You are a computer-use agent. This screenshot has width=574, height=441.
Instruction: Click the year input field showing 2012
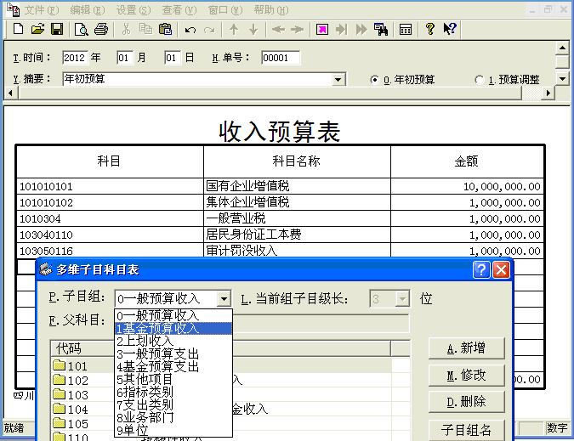pyautogui.click(x=75, y=58)
